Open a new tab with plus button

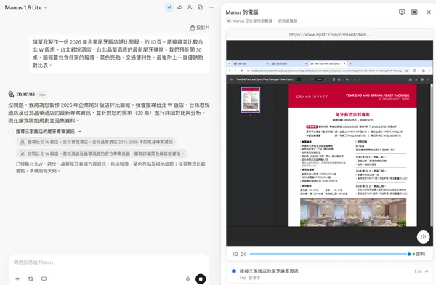coord(350,63)
